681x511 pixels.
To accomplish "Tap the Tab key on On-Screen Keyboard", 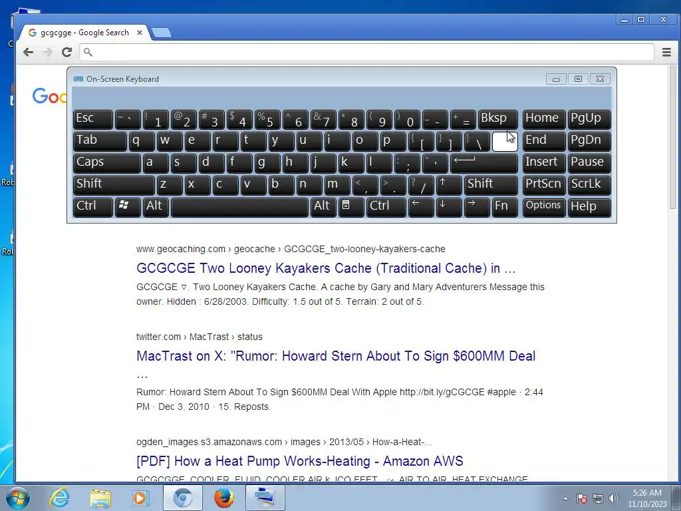I will click(100, 141).
